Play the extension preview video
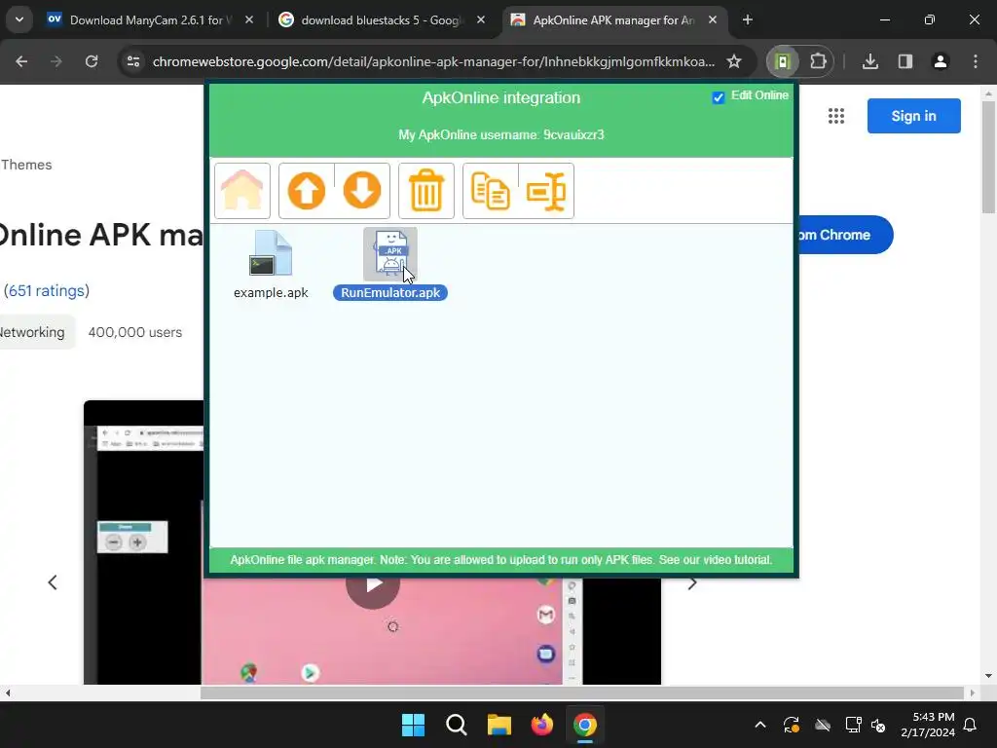This screenshot has width=997, height=748. coord(373,583)
